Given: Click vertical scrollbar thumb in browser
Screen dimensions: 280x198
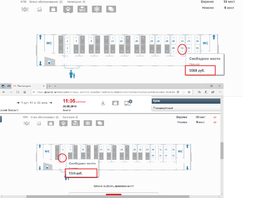Looking at the screenshot, I should [x=222, y=150].
